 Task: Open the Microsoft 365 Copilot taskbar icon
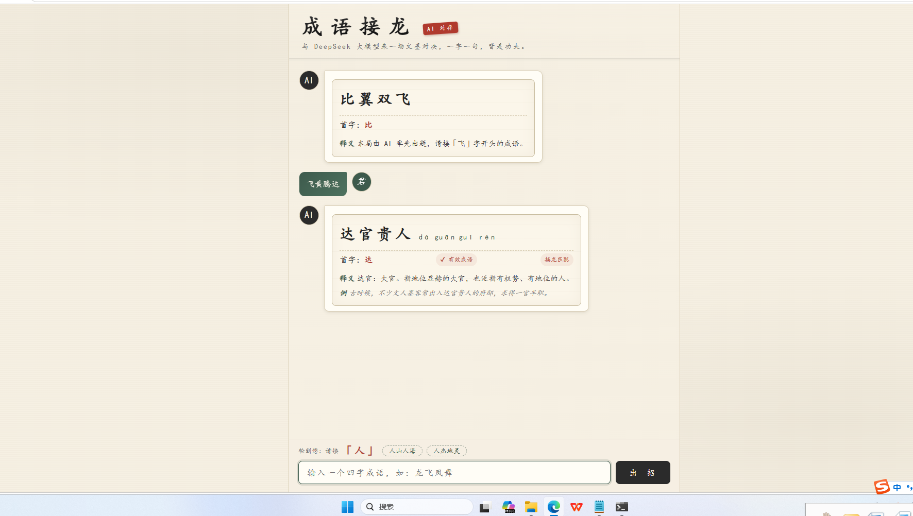[509, 507]
